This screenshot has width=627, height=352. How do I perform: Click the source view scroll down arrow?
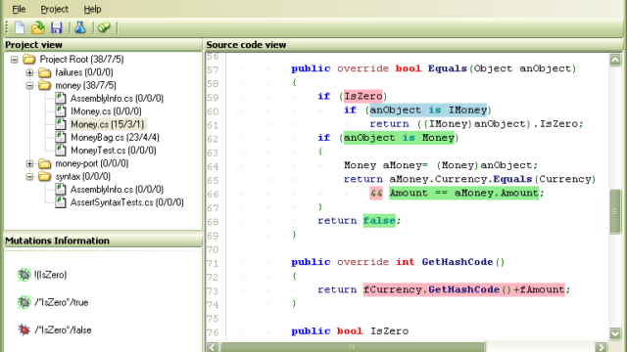tap(615, 333)
